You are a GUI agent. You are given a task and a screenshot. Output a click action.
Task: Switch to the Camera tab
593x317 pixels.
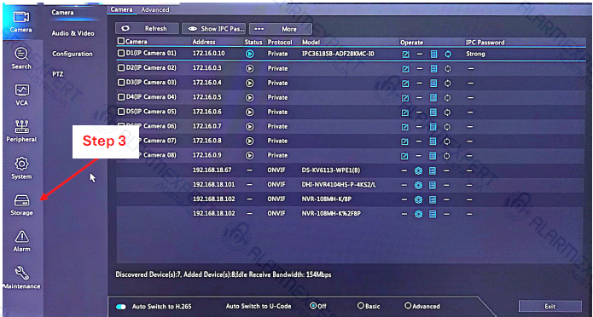121,10
